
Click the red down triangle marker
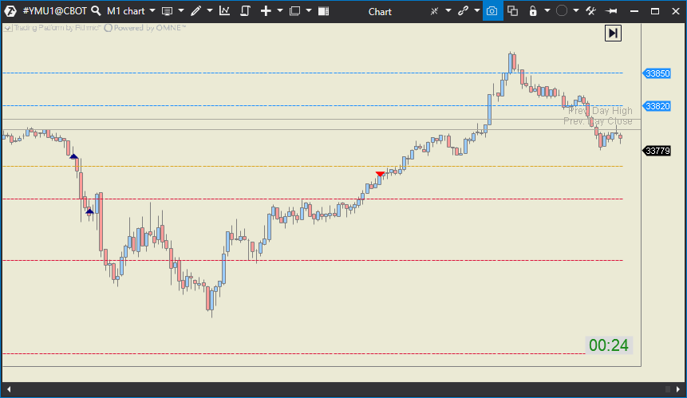(x=380, y=174)
